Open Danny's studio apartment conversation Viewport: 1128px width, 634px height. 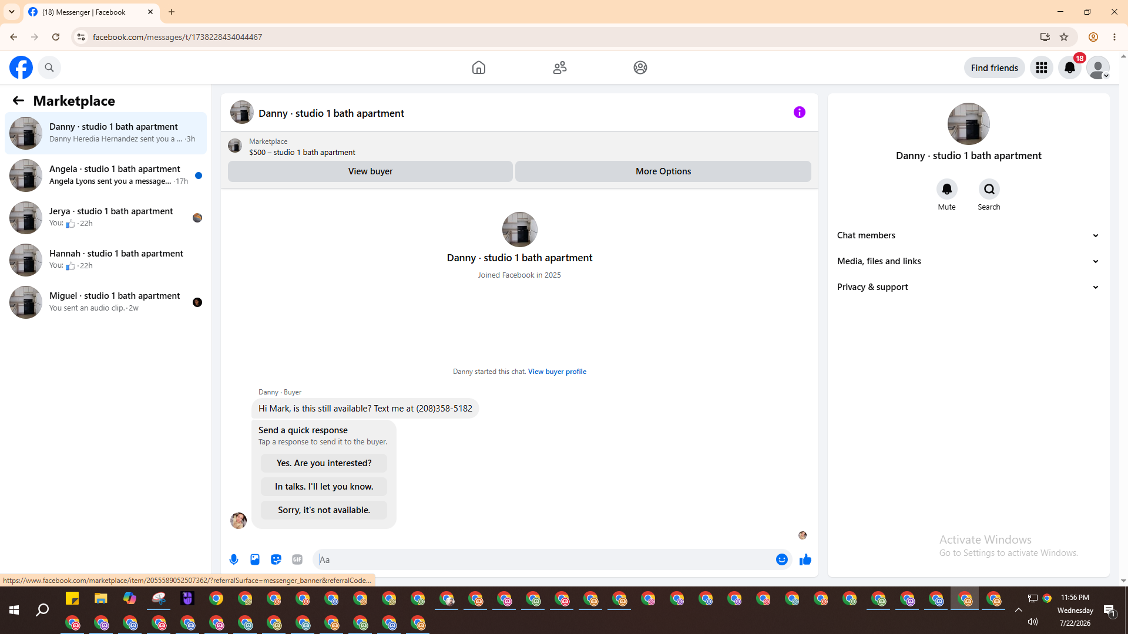[106, 133]
